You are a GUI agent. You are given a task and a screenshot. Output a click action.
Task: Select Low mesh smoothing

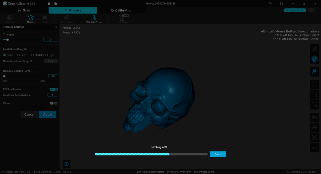(x=19, y=55)
